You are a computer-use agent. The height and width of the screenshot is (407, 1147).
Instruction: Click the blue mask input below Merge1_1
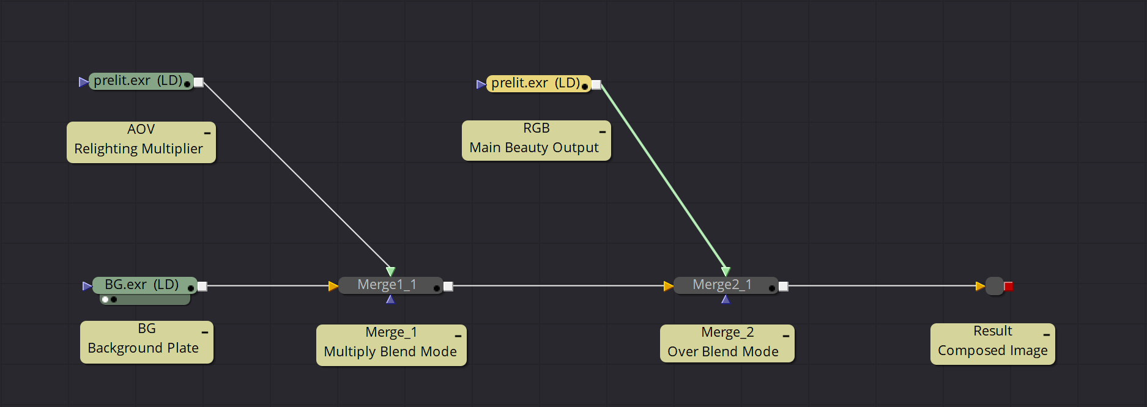[x=390, y=299]
